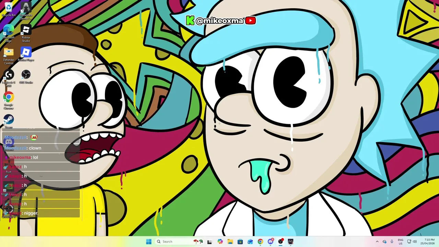
Task: Launch OBS Studio desktop shortcut
Action: click(x=26, y=77)
